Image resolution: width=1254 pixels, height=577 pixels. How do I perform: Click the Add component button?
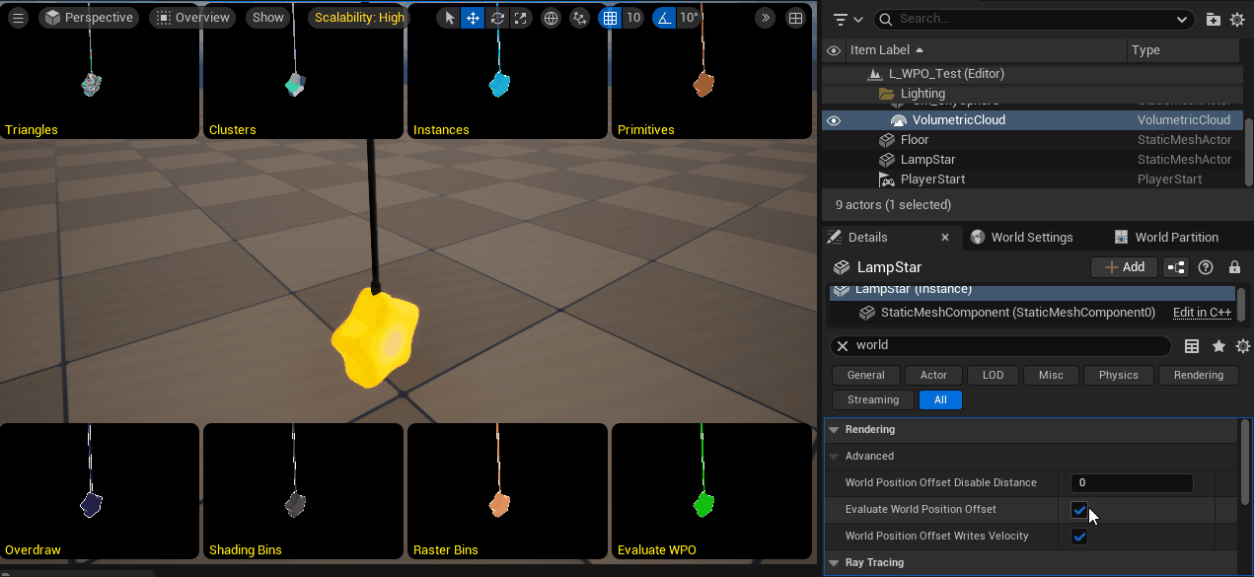pyautogui.click(x=1124, y=267)
